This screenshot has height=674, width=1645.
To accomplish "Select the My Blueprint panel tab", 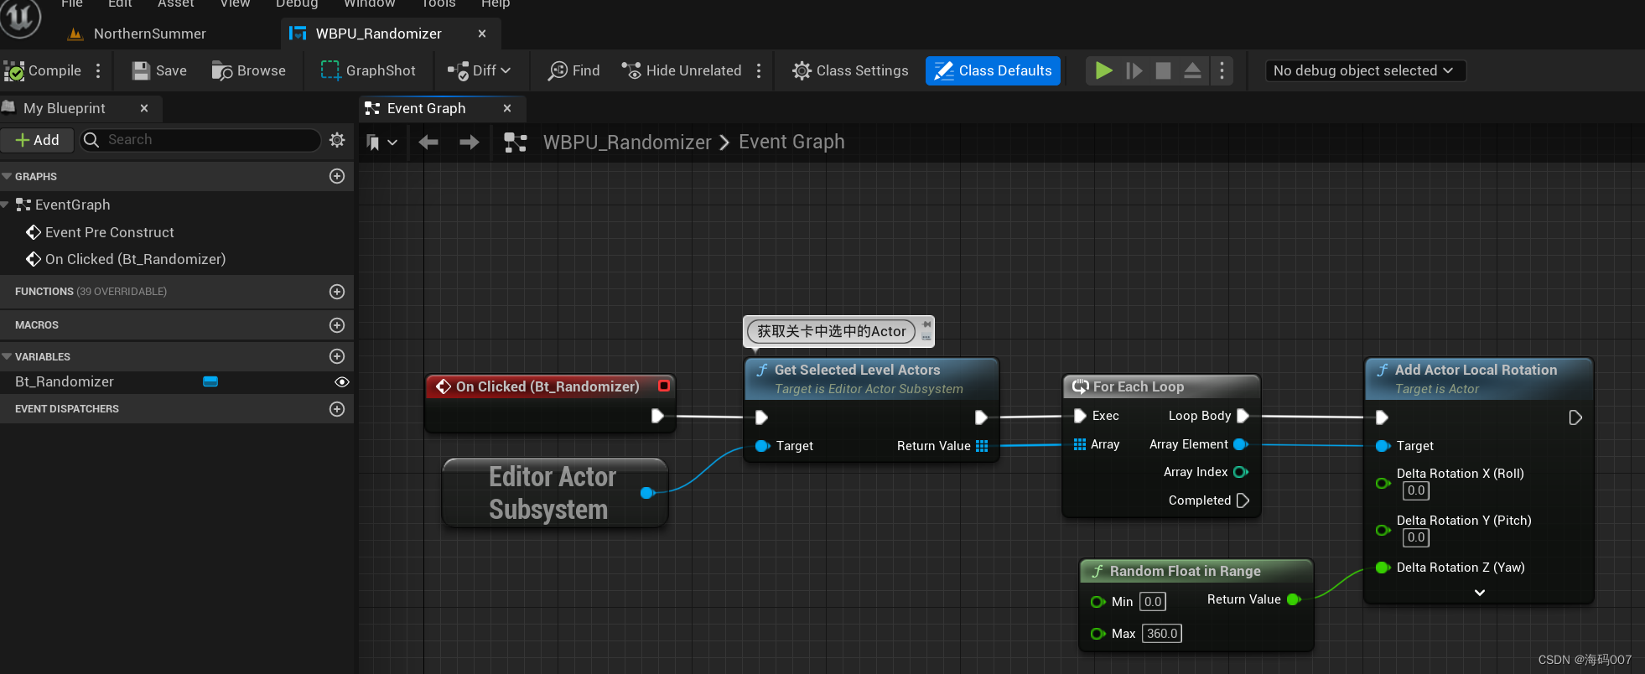I will 65,108.
